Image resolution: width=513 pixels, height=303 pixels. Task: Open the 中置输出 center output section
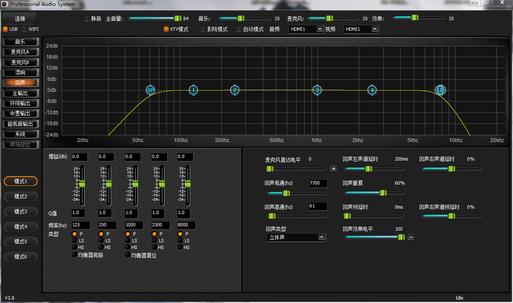tap(20, 113)
